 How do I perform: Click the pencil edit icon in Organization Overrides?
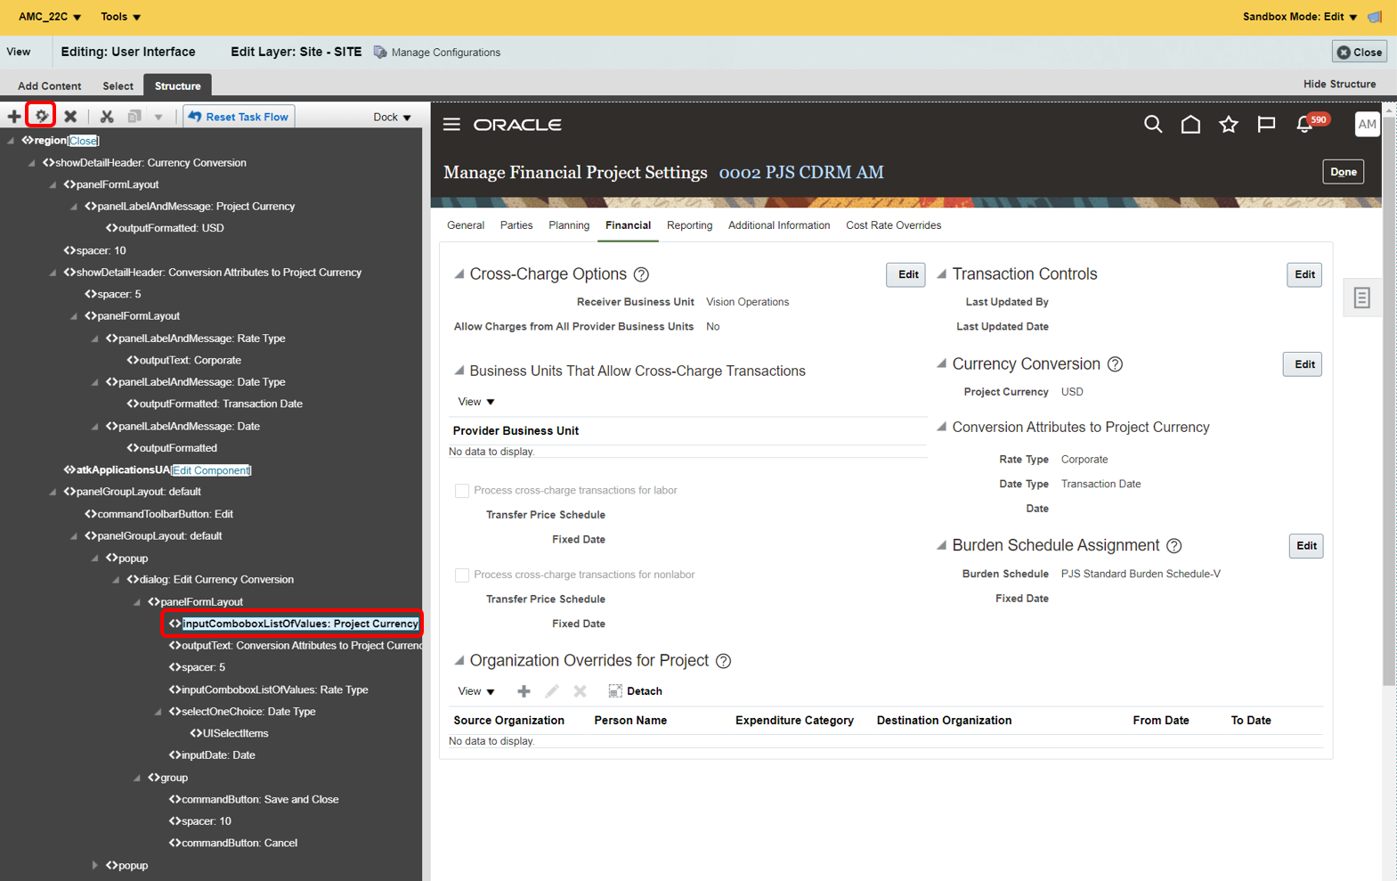click(x=552, y=691)
